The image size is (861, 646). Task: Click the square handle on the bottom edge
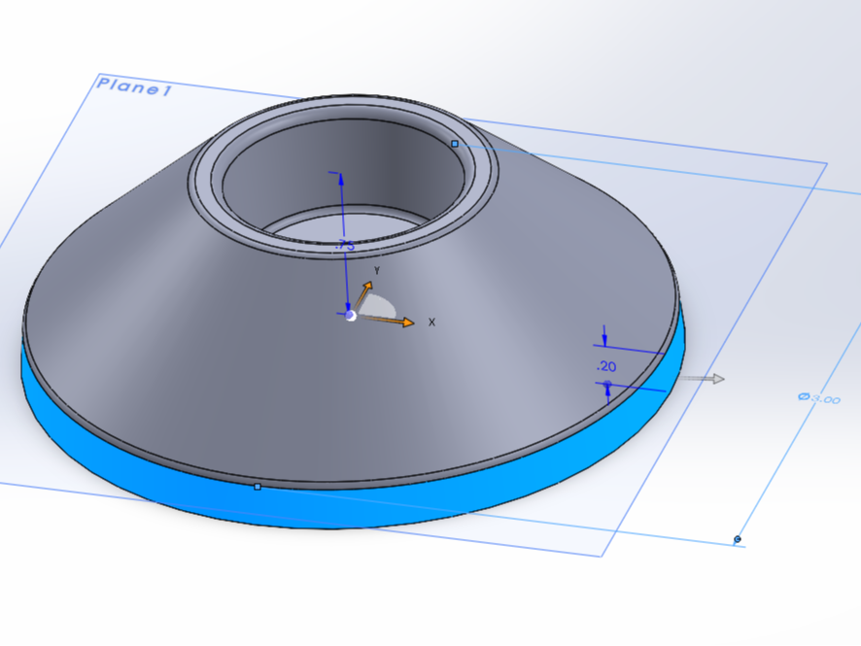pos(258,487)
